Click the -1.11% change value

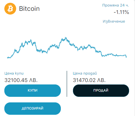(x=121, y=12)
